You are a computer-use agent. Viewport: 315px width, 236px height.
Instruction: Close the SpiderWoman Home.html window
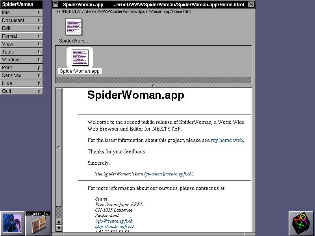[251, 4]
